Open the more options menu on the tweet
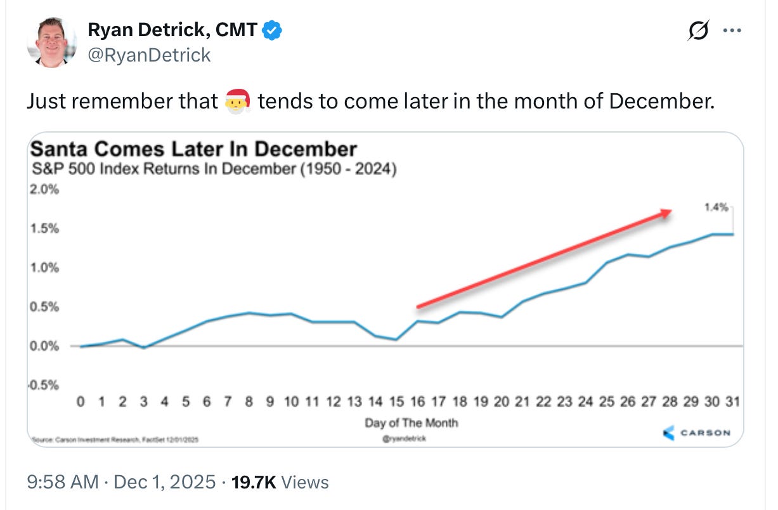778x510 pixels. tap(733, 29)
